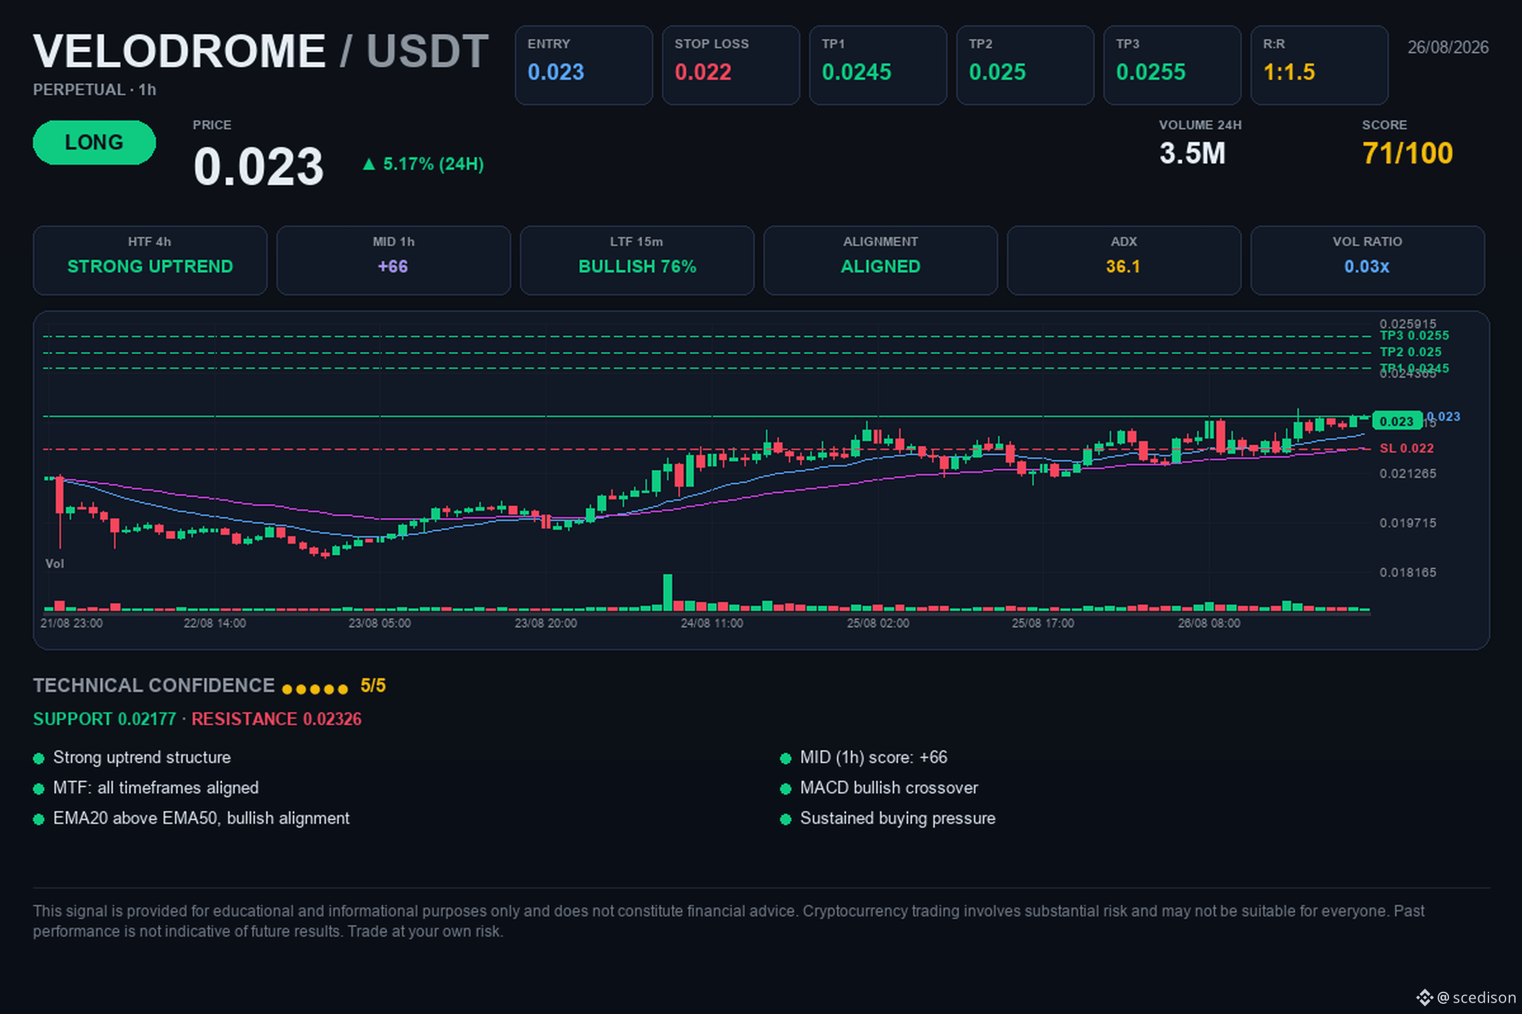Click the 5/5 confidence rating
Image resolution: width=1522 pixels, height=1014 pixels.
point(373,686)
